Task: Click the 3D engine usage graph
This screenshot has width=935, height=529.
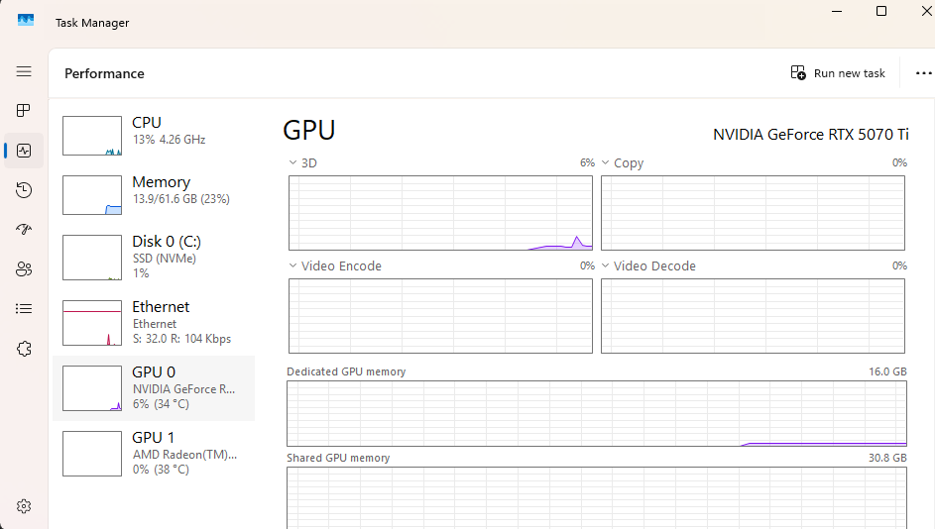Action: pyautogui.click(x=440, y=213)
